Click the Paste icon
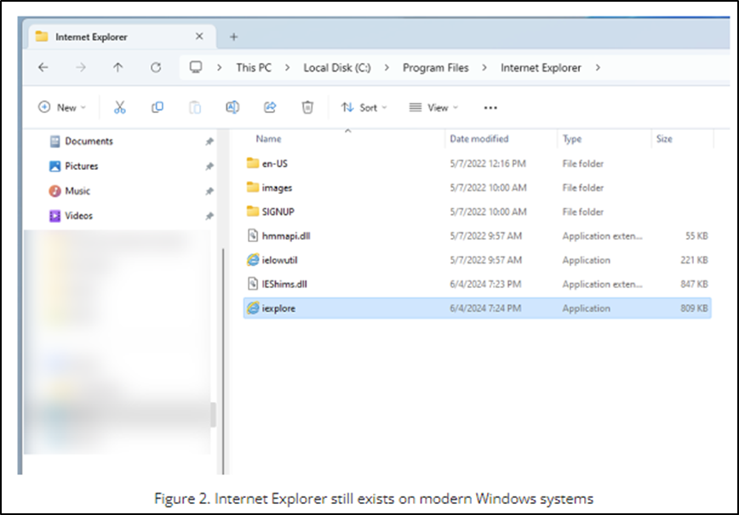The height and width of the screenshot is (515, 739). click(x=194, y=107)
